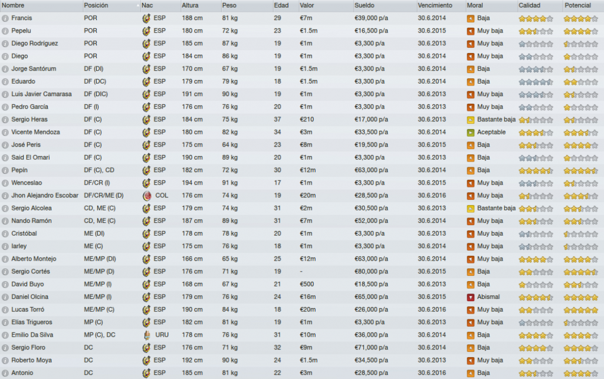
Task: Open player Sergio Floro
Action: [28, 347]
